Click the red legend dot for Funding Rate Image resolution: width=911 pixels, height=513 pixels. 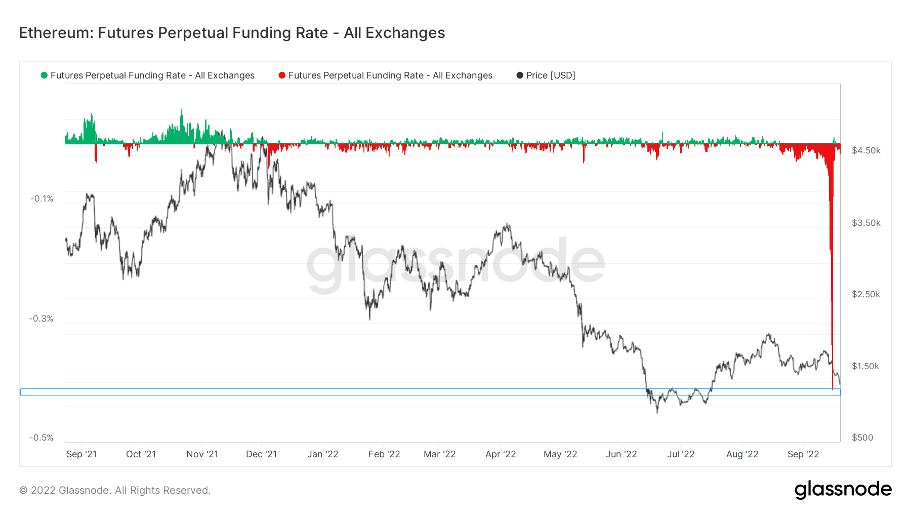(282, 75)
